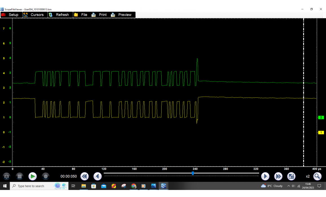
Task: Step forward one frame
Action: [265, 176]
